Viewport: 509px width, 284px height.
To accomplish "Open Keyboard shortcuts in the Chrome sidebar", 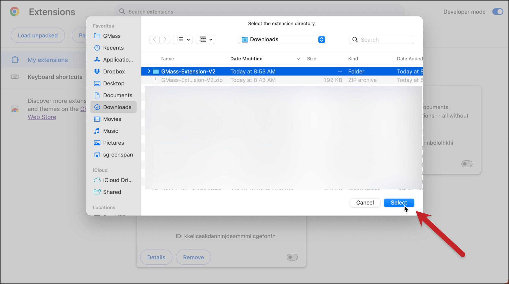I will [x=43, y=77].
